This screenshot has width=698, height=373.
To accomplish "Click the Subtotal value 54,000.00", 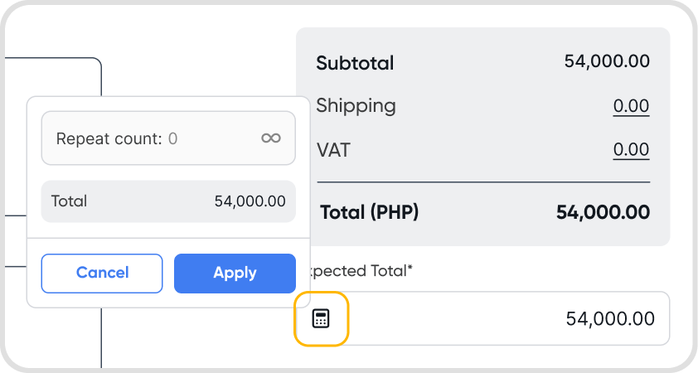I will (607, 61).
